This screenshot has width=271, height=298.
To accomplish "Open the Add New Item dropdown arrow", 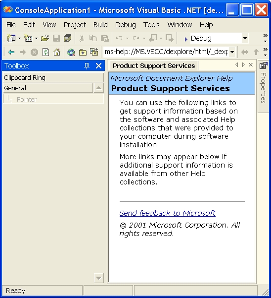I will point(36,38).
